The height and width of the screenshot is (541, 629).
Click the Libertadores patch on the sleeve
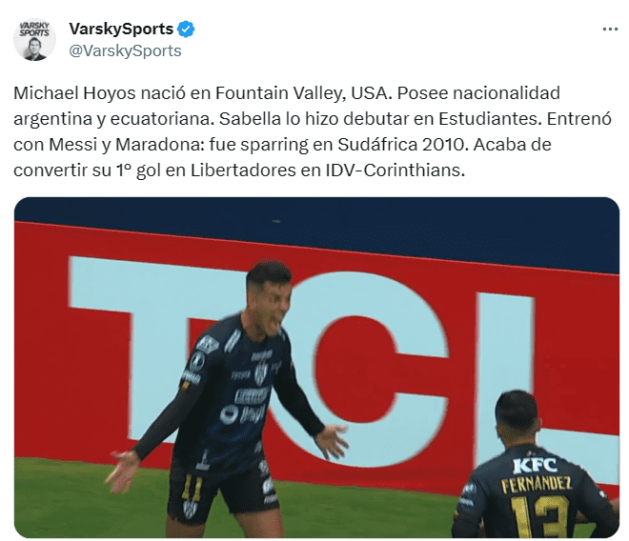point(197,361)
